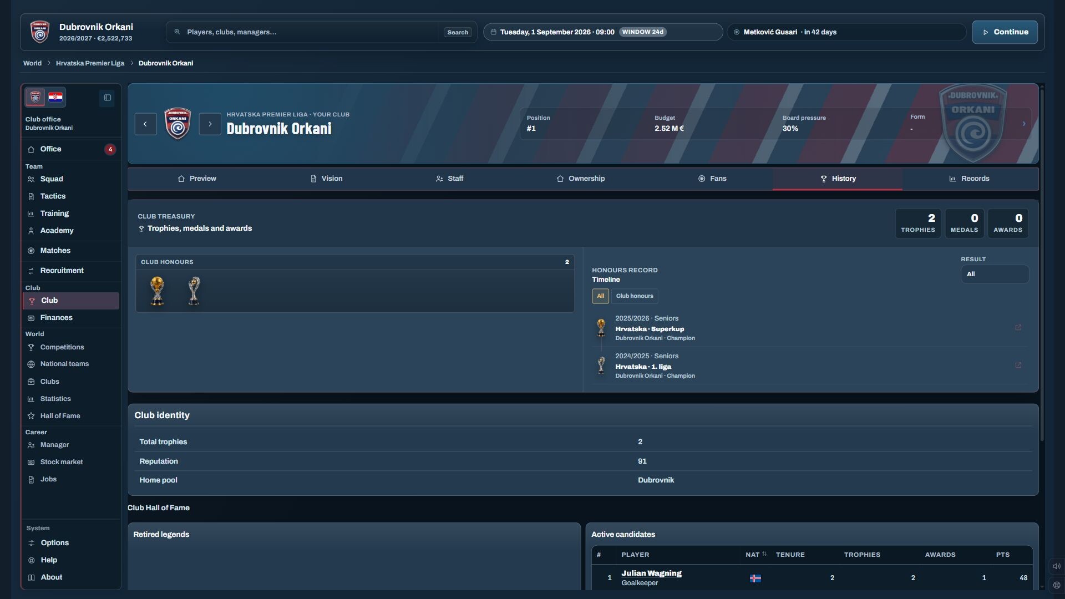Click the Continue button

coord(1005,32)
